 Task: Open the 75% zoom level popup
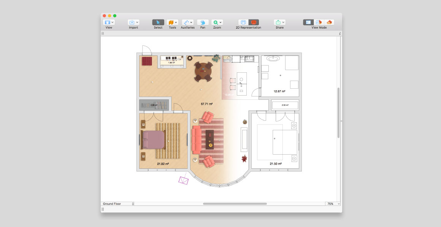coord(333,204)
